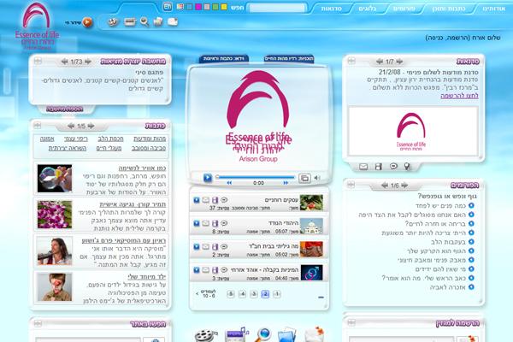Viewport: 513px width, 342px height.
Task: Click the player seek bar
Action: (x=256, y=177)
